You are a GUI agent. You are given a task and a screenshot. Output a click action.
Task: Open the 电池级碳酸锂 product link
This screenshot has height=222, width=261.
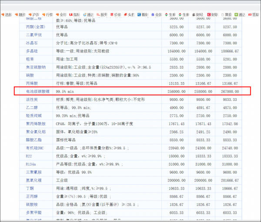point(38,92)
